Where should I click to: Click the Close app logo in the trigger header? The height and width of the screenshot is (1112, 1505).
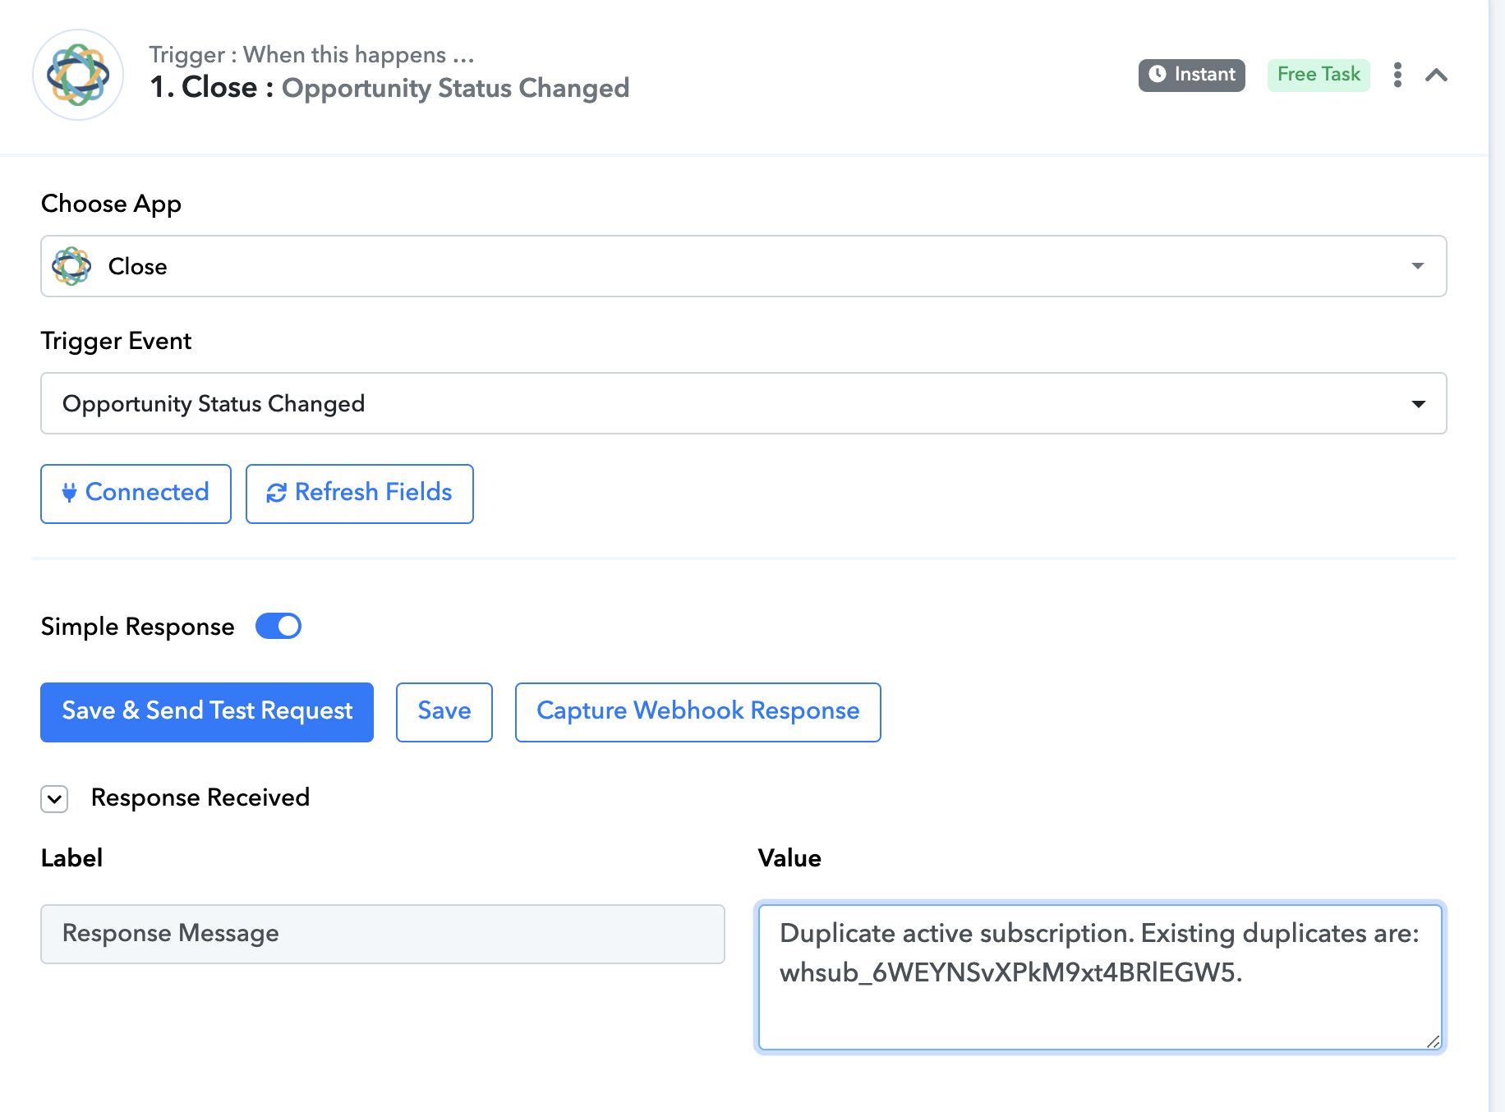click(x=78, y=75)
